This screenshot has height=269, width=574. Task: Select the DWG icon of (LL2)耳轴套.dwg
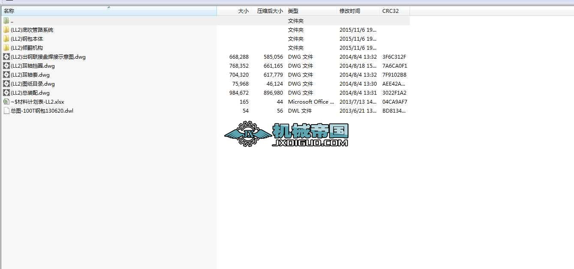[x=6, y=75]
